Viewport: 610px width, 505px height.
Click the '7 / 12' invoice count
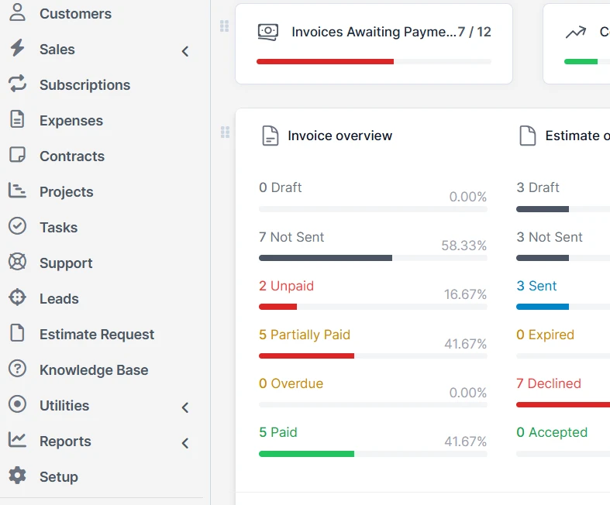(x=474, y=32)
